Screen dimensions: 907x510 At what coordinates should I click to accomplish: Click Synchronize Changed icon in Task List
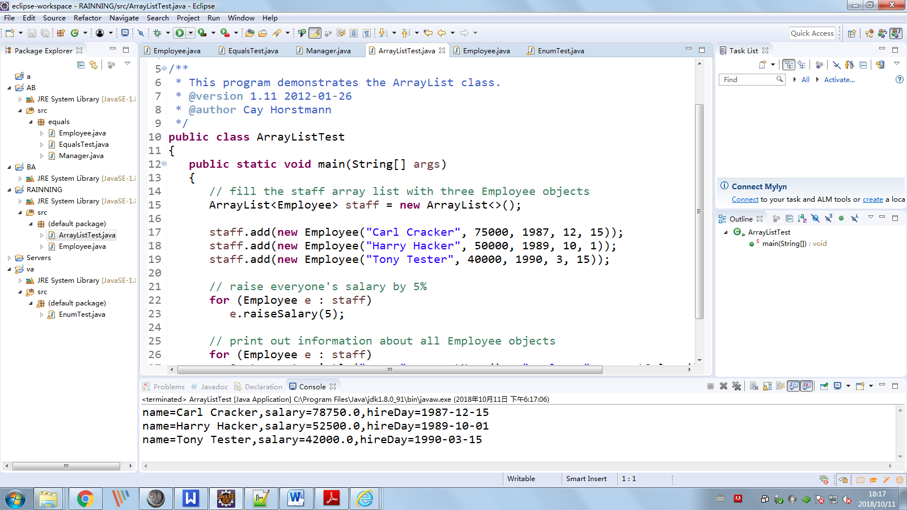click(880, 65)
